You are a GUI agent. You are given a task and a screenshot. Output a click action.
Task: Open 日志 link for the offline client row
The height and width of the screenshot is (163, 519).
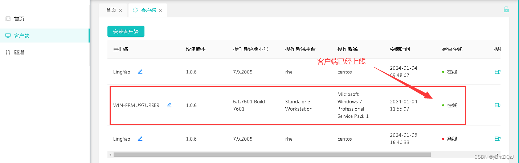click(498, 139)
